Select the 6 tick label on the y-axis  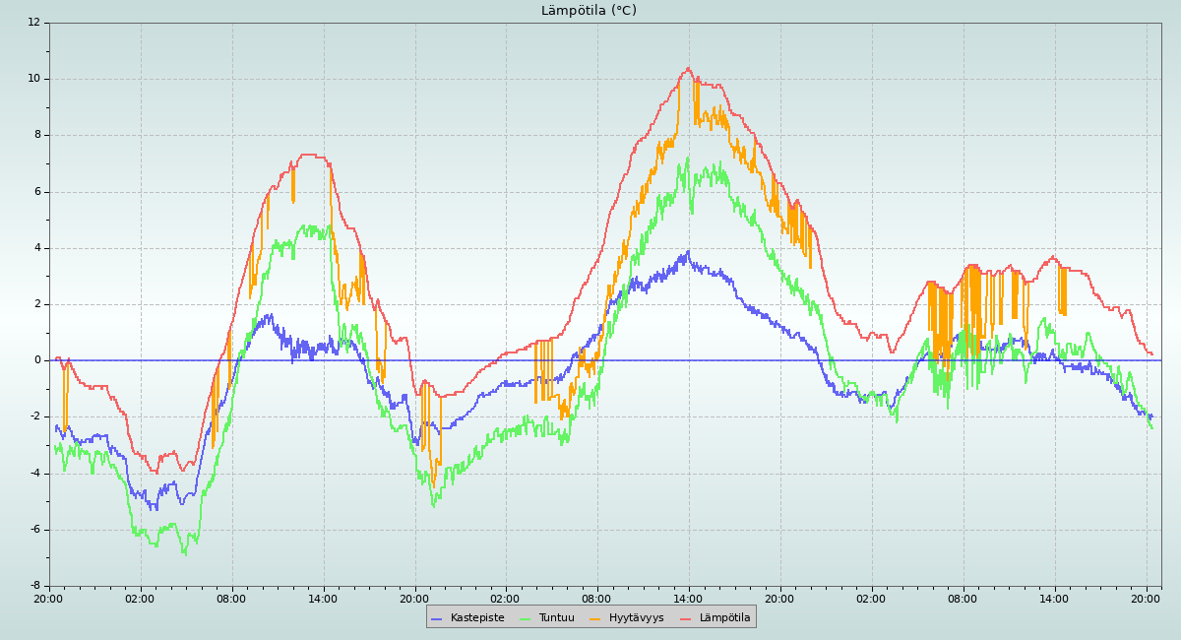tap(37, 192)
